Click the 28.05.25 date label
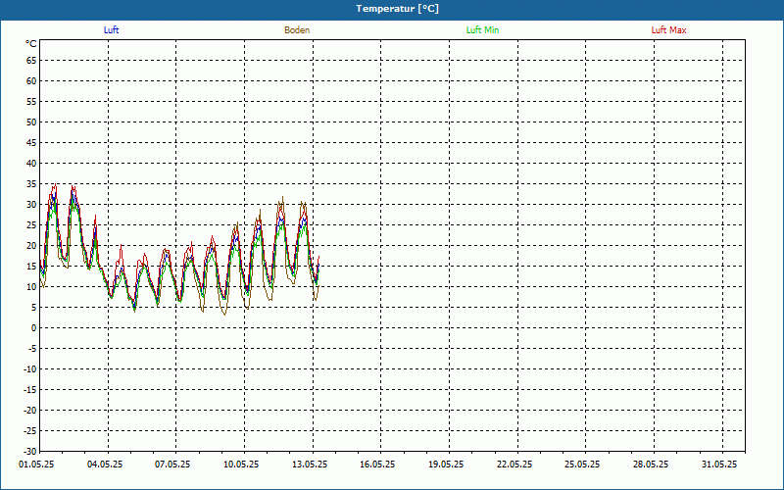This screenshot has width=784, height=490. point(651,465)
